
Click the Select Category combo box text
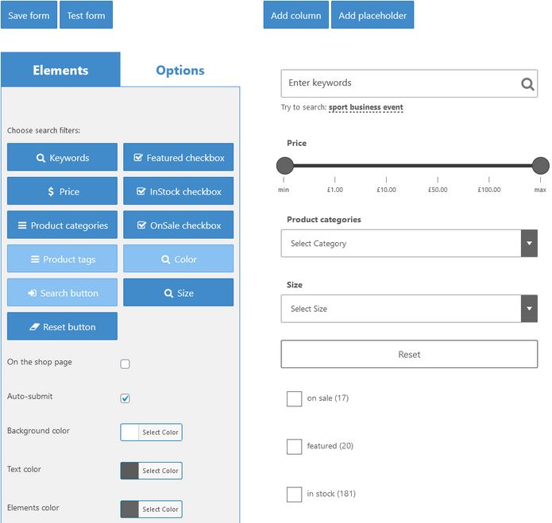tap(318, 244)
